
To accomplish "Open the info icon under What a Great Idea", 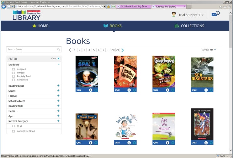I will [91, 143].
